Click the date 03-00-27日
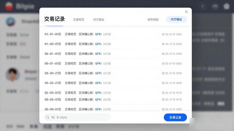 click(53, 73)
